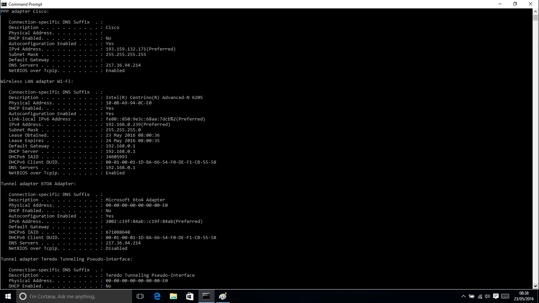Viewport: 539px width, 303px height.
Task: Open the Action Center notifications icon
Action: point(496,296)
